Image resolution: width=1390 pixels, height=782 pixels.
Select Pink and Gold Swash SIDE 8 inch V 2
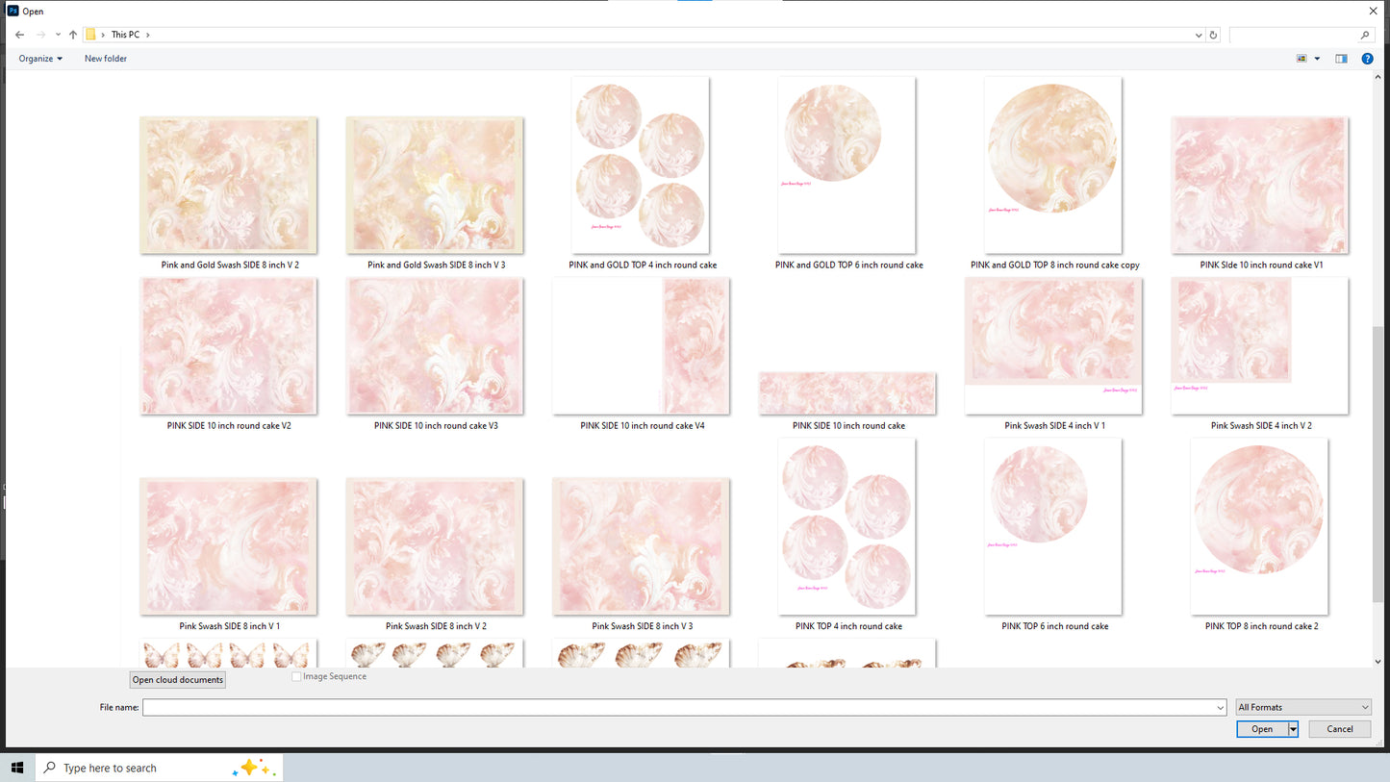pyautogui.click(x=229, y=193)
